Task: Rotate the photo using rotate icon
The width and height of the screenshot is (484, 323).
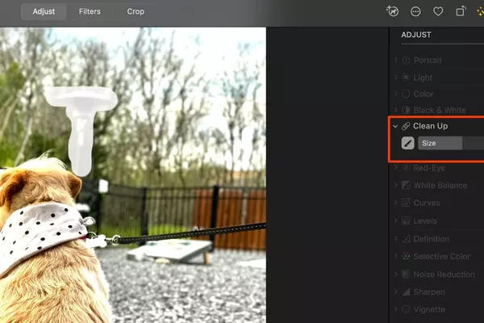Action: (461, 11)
